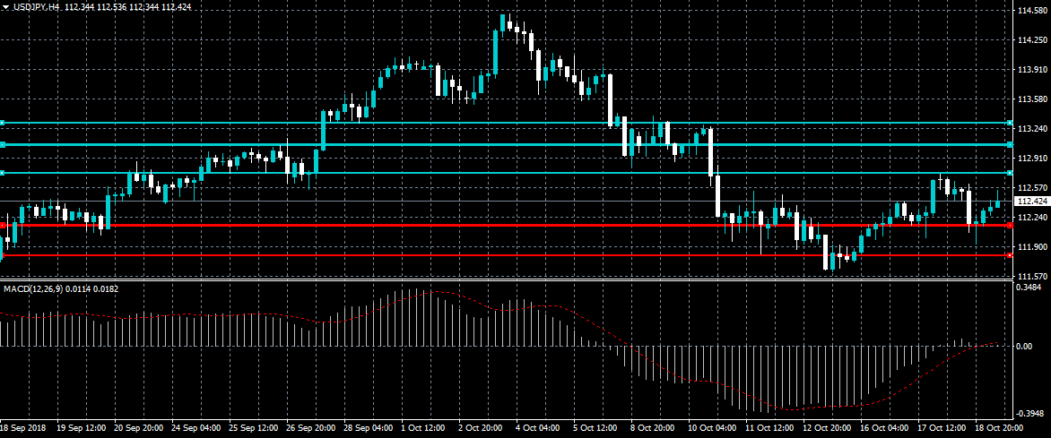Select the topmost cyan horizontal line
The height and width of the screenshot is (438, 1051).
[x=506, y=124]
